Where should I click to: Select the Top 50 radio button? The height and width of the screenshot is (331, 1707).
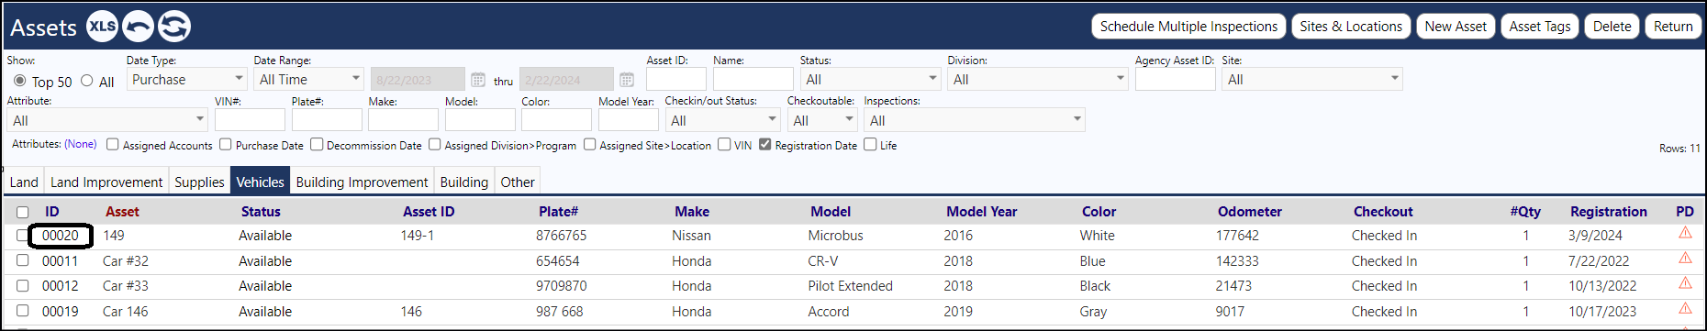(19, 81)
